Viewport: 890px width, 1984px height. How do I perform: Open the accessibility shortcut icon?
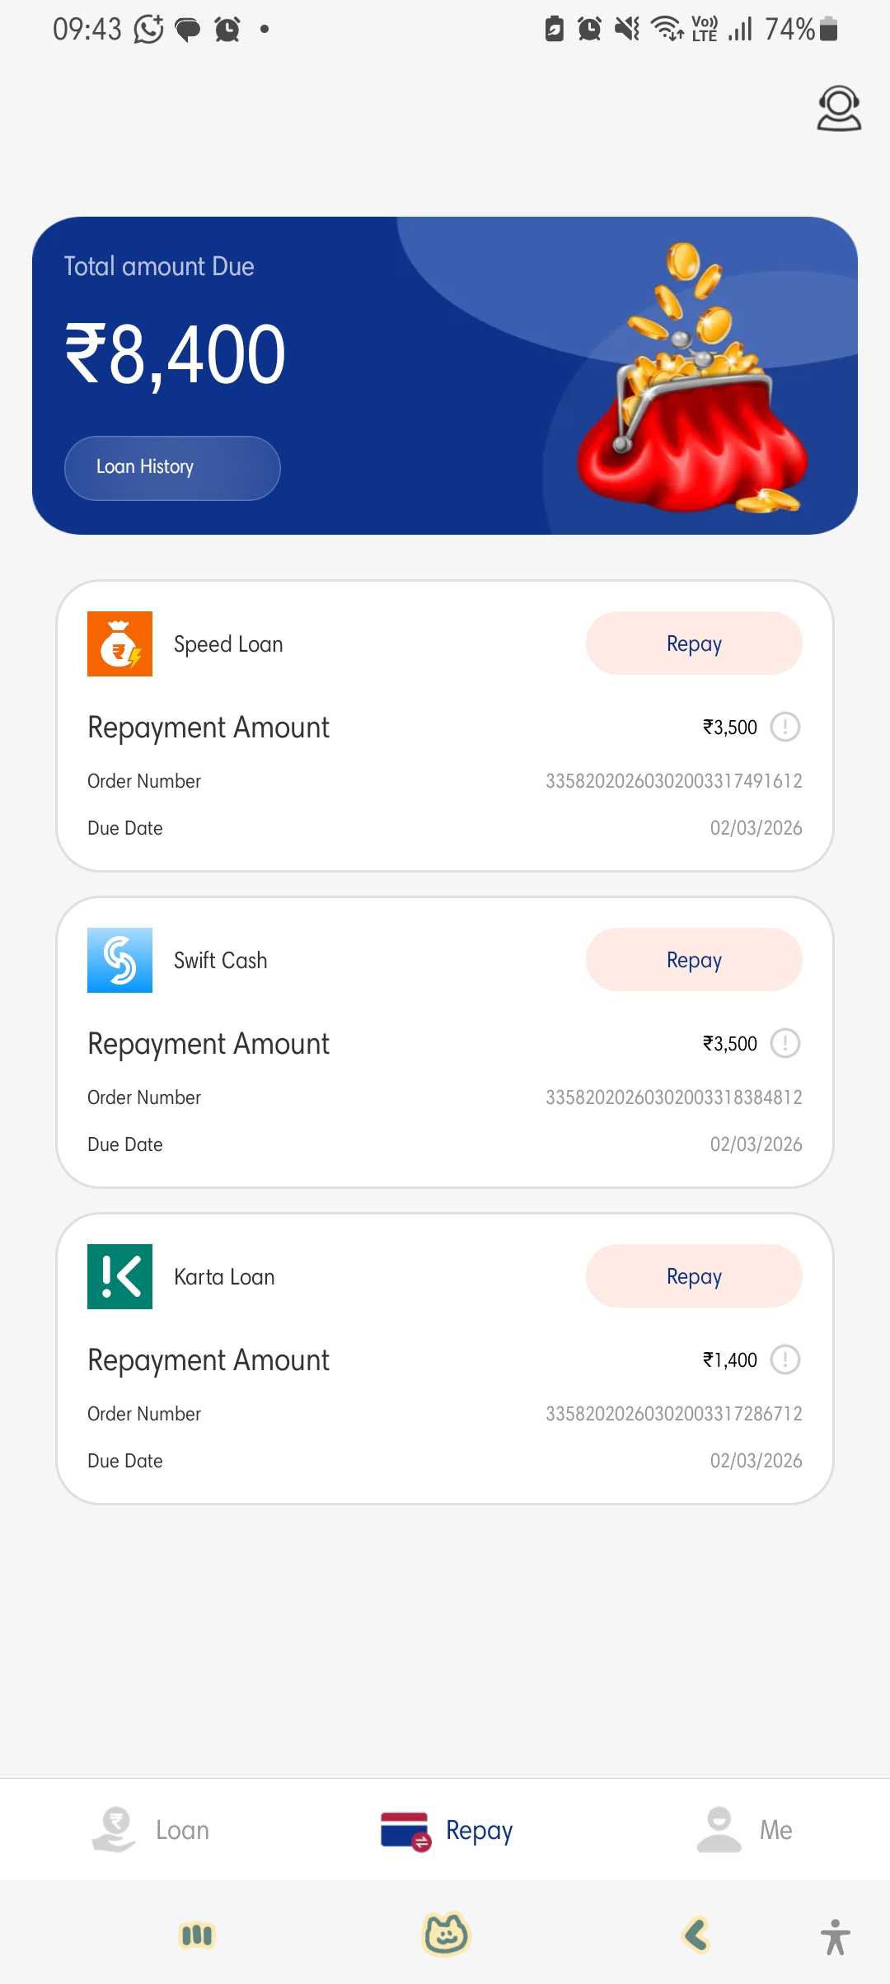[x=835, y=1936]
